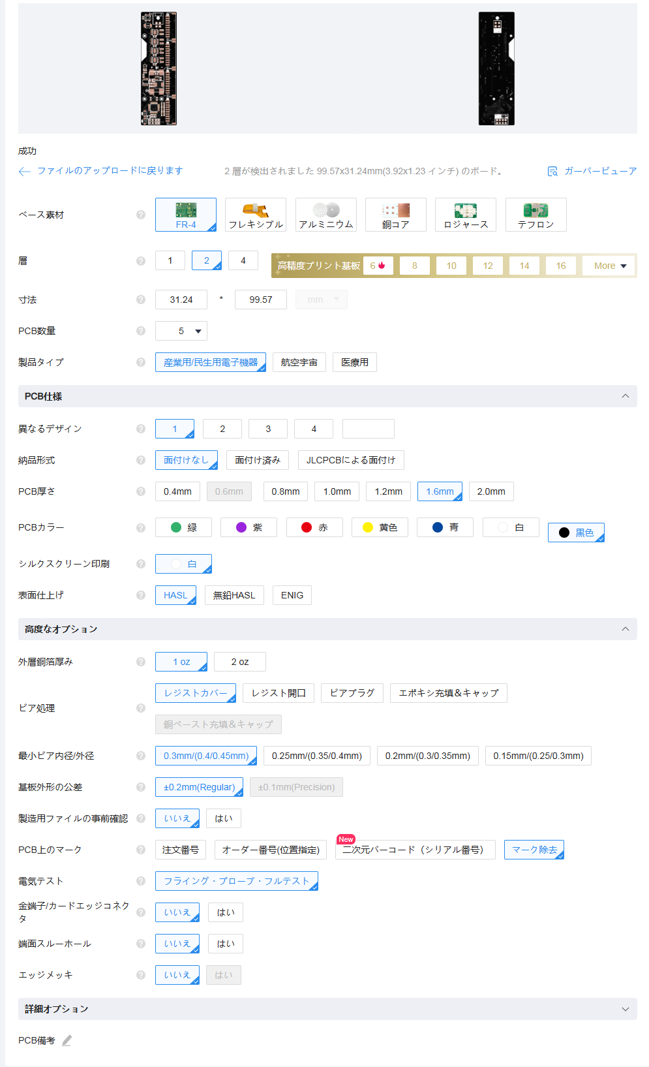
Task: Click the back arrow icon for file upload
Action: tap(25, 171)
